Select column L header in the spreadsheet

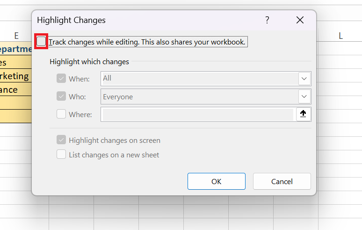pos(340,36)
